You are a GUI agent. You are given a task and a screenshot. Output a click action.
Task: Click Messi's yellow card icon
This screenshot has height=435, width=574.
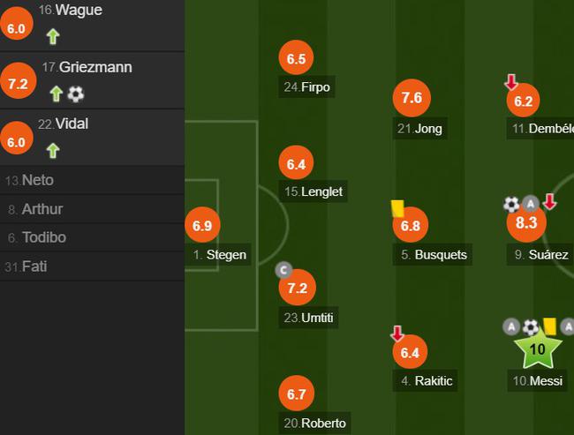click(x=550, y=326)
